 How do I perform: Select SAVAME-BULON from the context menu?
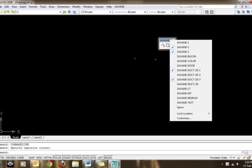click(x=191, y=56)
